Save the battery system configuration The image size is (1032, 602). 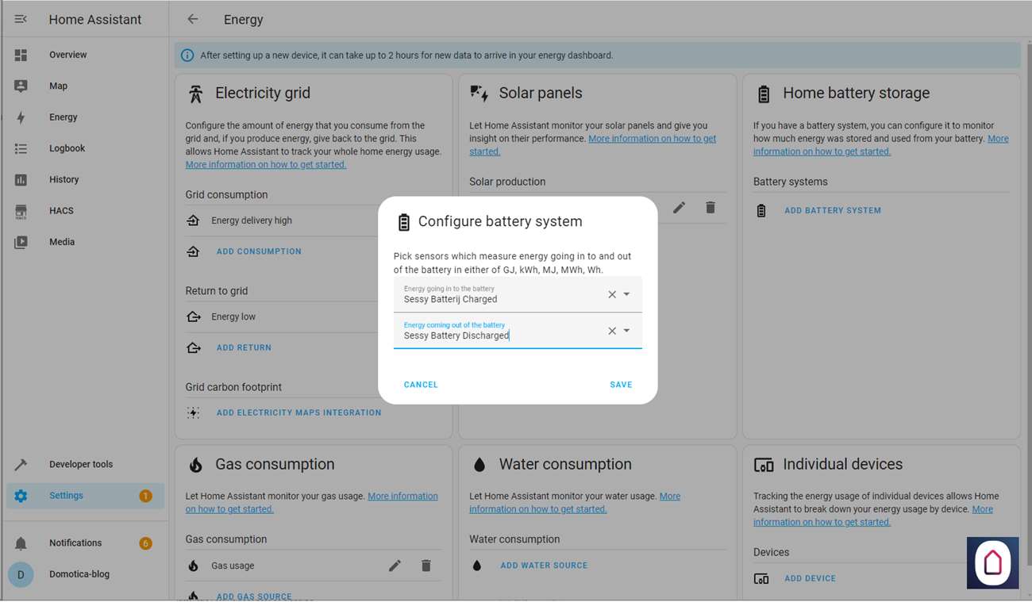[621, 385]
